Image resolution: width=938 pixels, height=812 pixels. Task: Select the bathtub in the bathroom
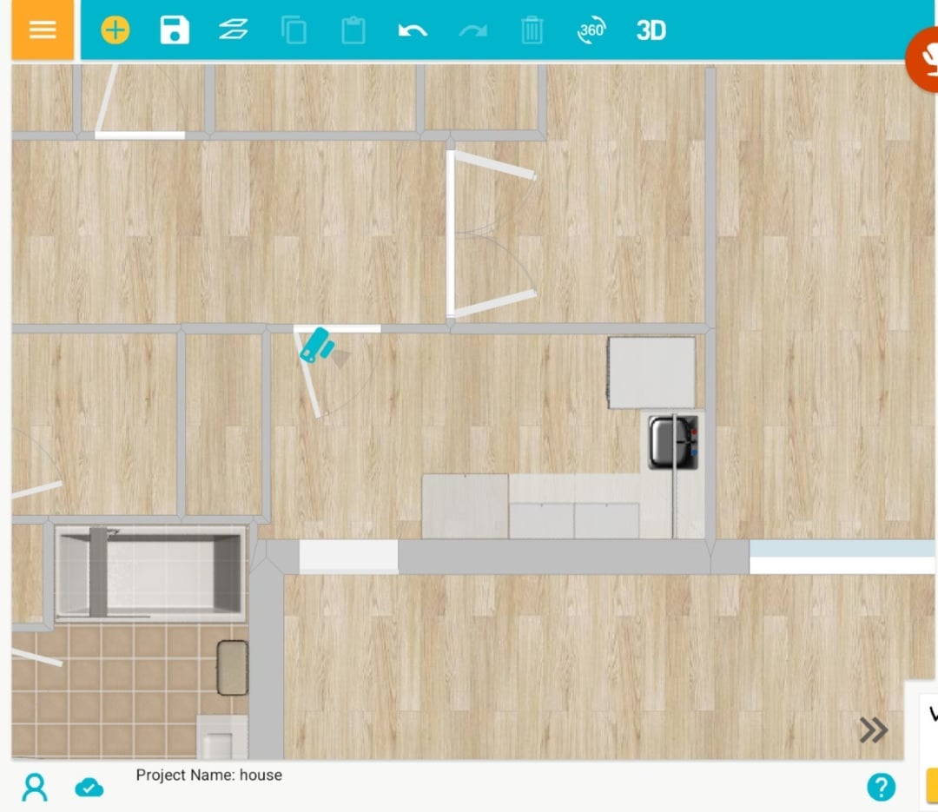(149, 573)
